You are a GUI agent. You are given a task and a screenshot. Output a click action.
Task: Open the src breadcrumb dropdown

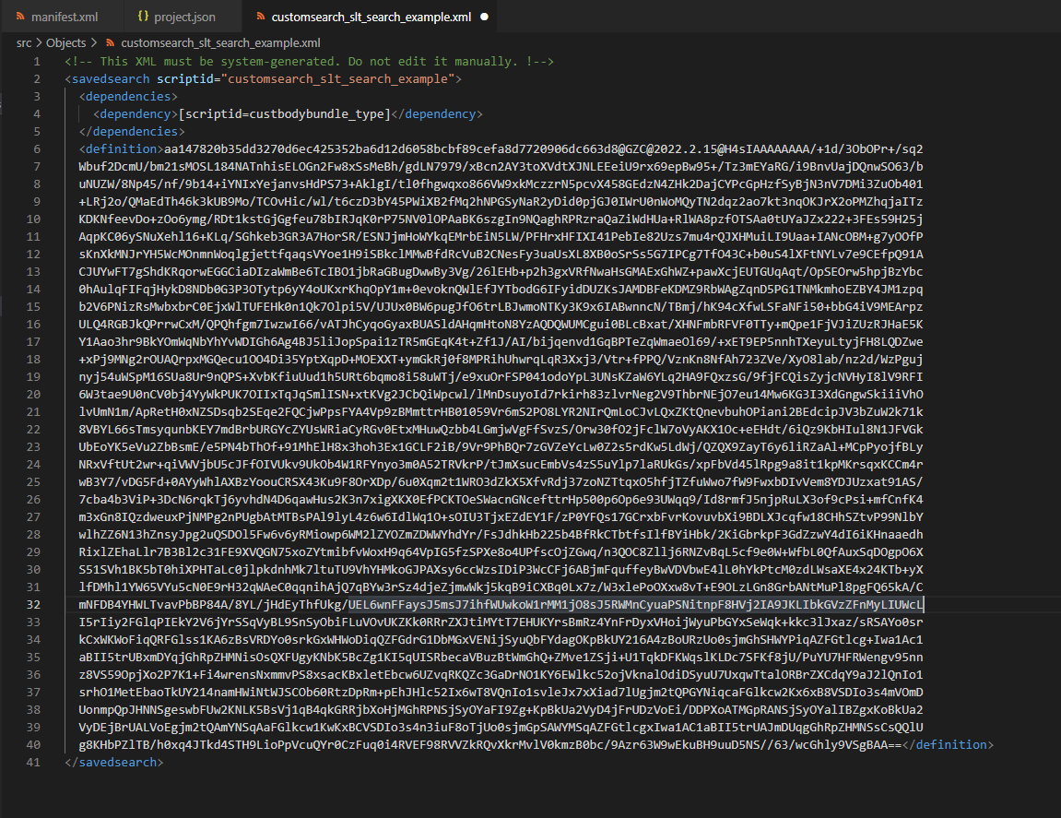click(x=24, y=42)
